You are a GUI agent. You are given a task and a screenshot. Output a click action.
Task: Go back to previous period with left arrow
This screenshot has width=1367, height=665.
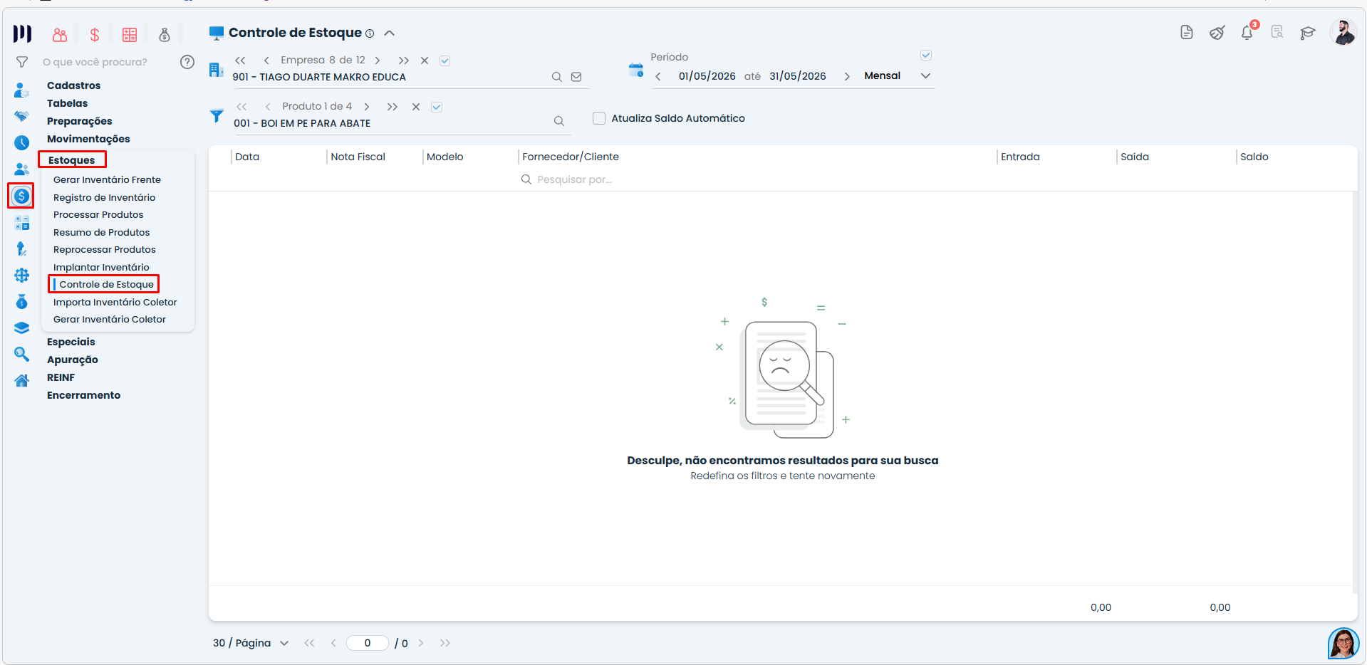click(658, 76)
